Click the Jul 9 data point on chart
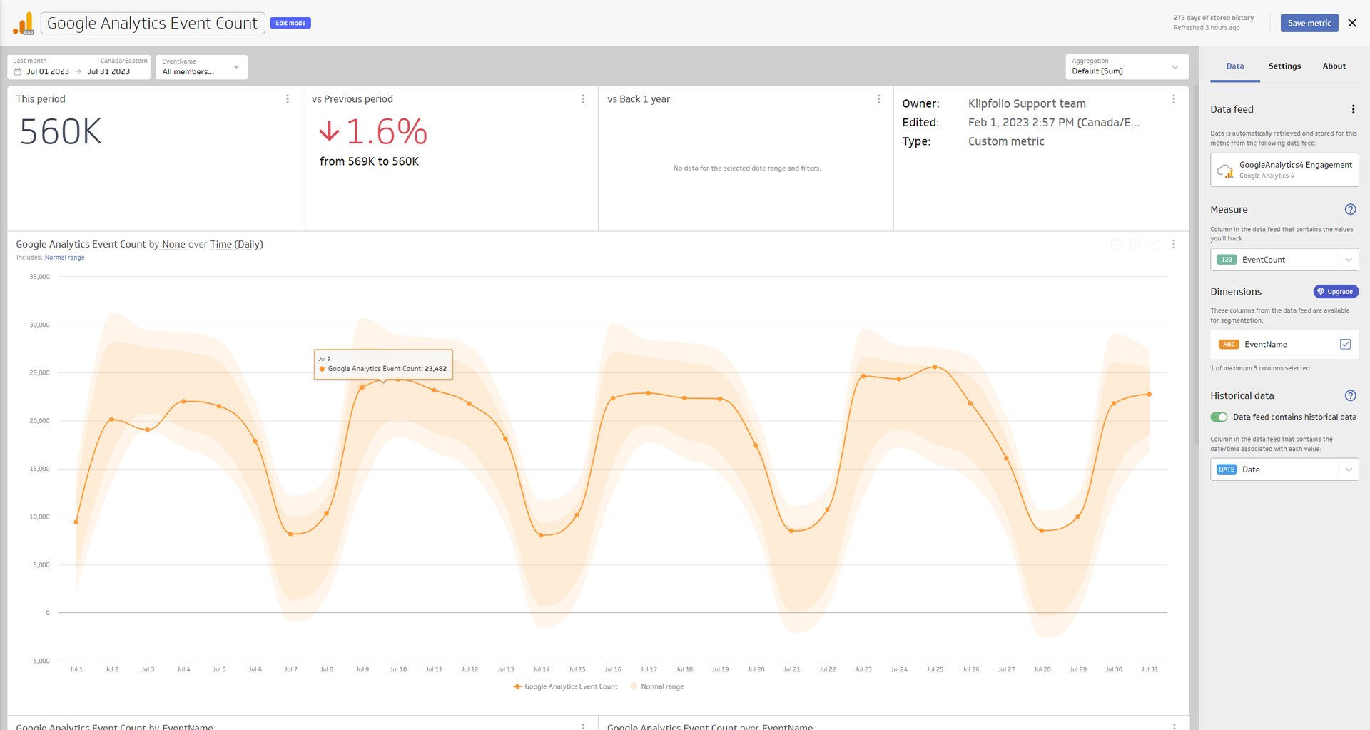The image size is (1370, 730). 362,387
